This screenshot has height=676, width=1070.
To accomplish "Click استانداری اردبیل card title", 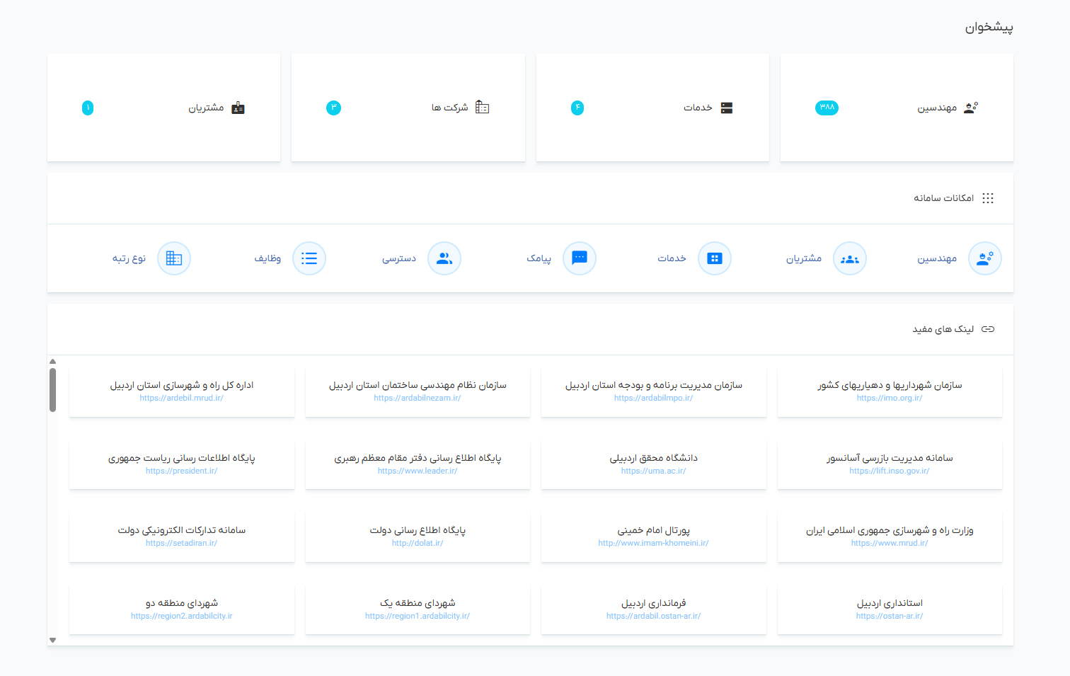I will 890,603.
